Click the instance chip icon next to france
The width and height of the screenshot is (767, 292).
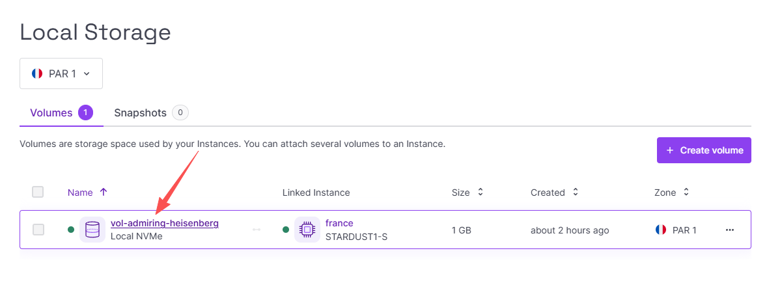[307, 230]
